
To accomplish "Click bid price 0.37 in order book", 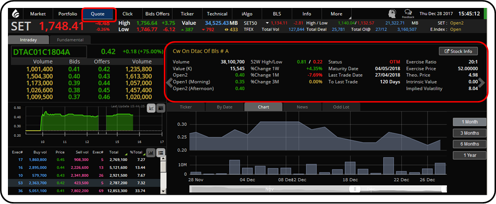I will (x=74, y=97).
